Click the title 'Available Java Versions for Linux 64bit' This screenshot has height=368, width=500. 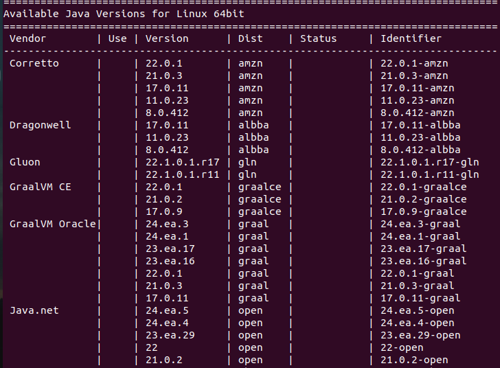124,14
